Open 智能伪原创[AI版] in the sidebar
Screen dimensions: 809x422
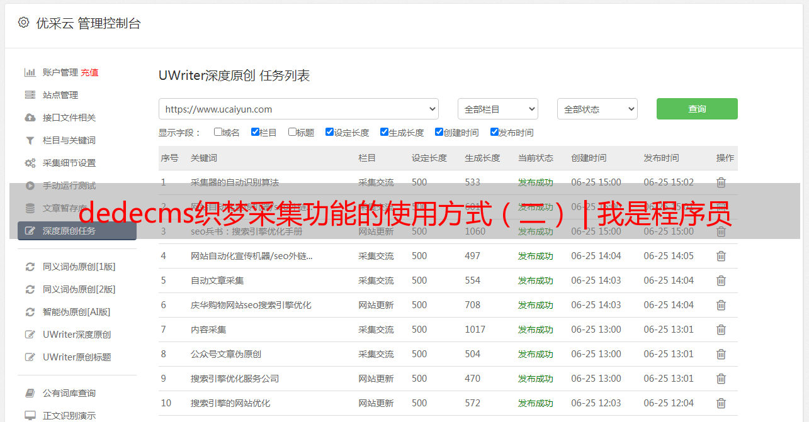pos(77,312)
